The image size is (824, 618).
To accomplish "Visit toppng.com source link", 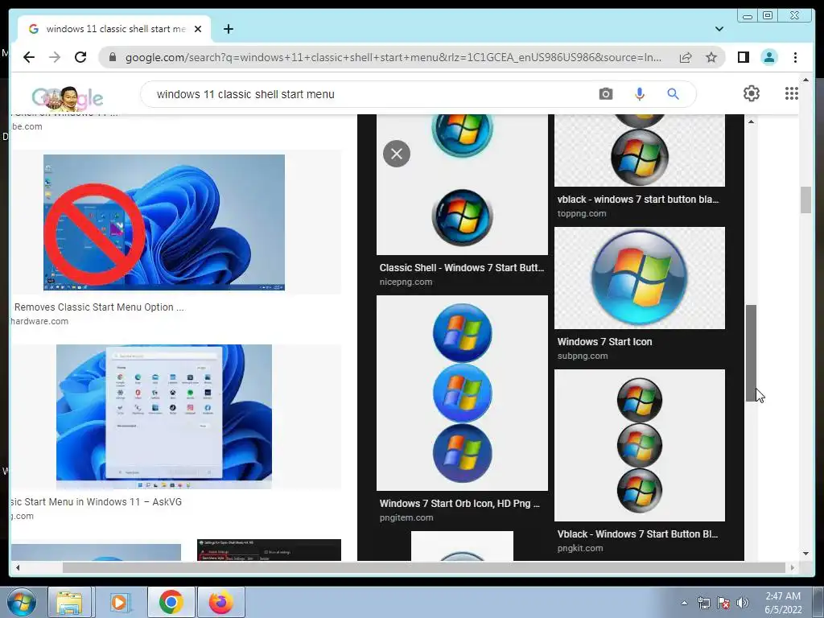I will [582, 213].
